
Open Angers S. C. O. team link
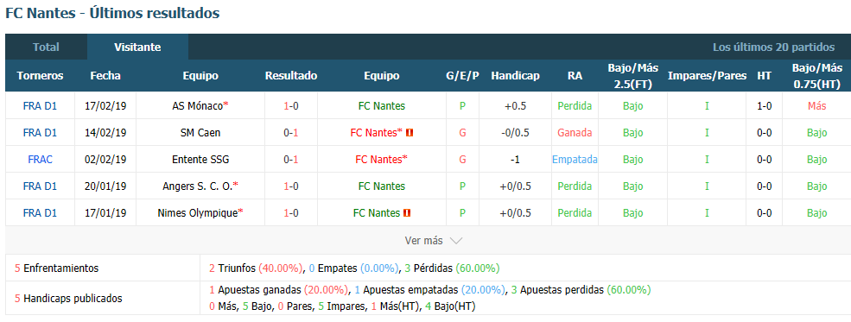point(198,186)
